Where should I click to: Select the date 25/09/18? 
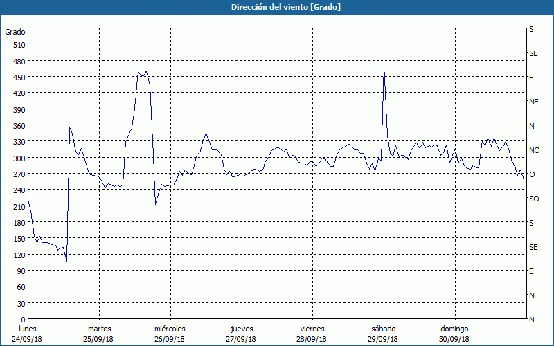pyautogui.click(x=98, y=339)
